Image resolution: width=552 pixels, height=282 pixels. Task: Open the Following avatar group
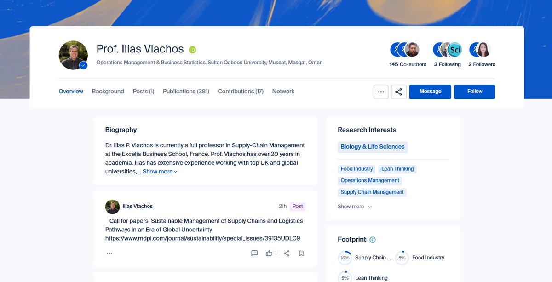[x=448, y=50]
